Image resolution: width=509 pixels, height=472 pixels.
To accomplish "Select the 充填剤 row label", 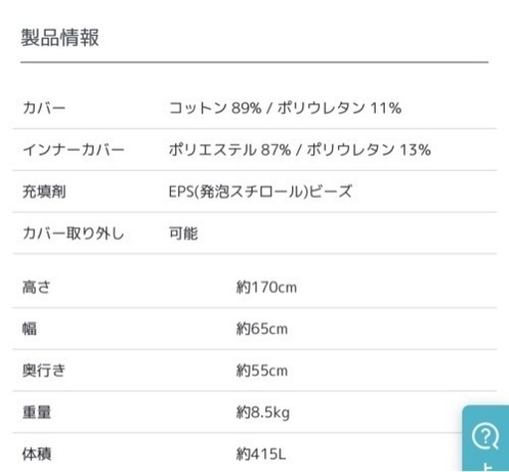I will click(44, 192).
